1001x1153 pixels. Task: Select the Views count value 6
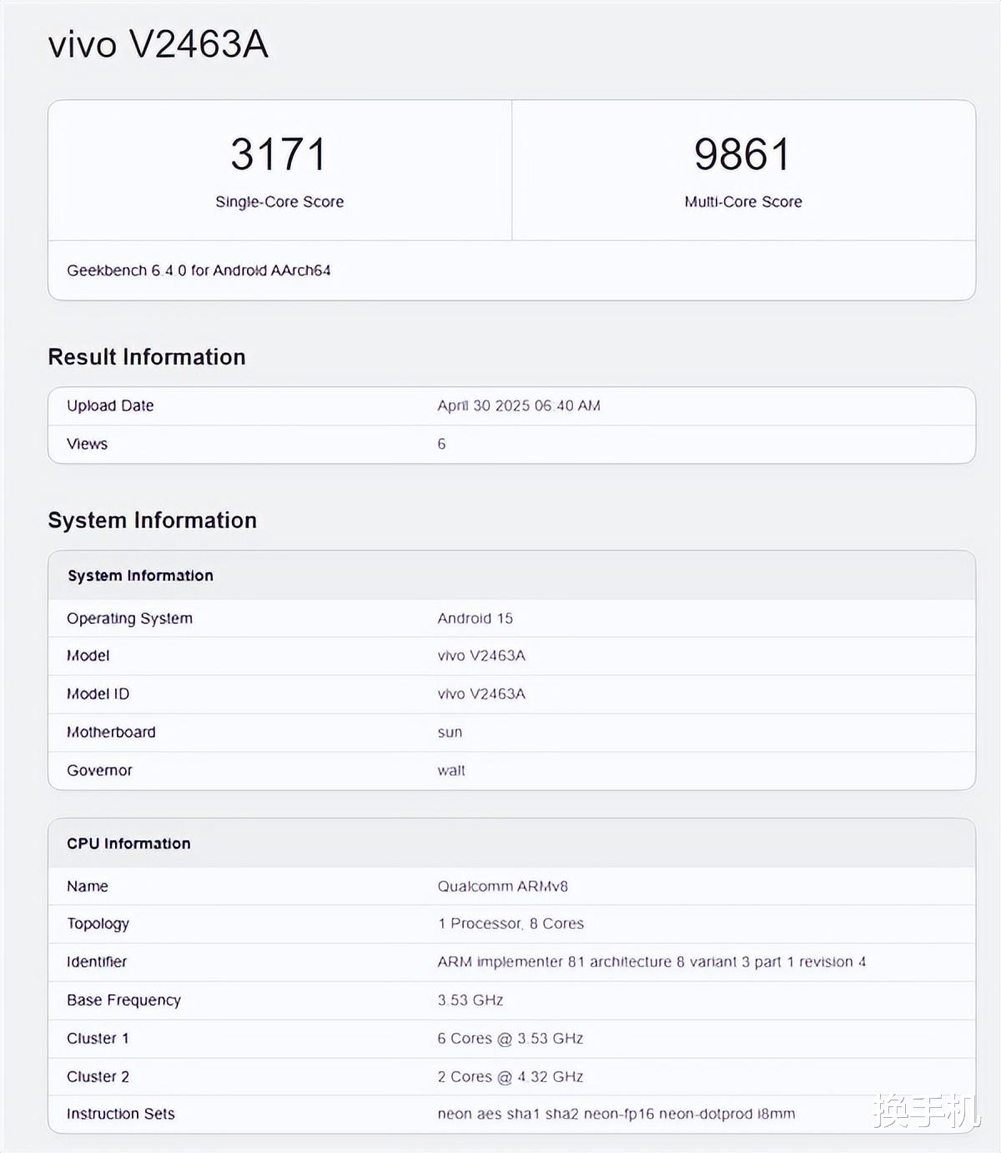(441, 444)
